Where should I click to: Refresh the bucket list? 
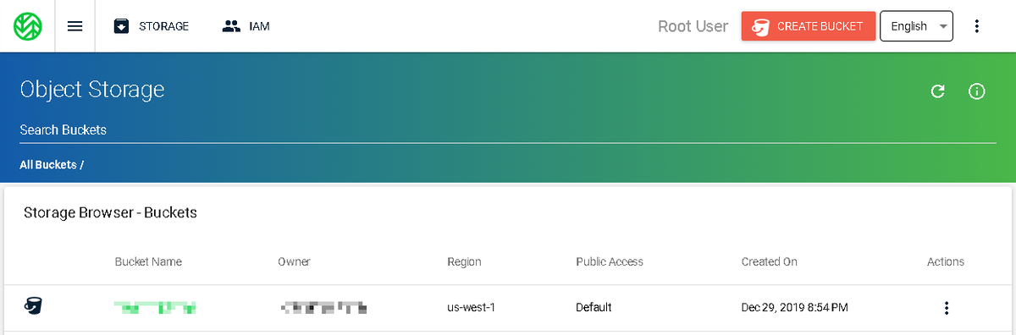click(937, 91)
